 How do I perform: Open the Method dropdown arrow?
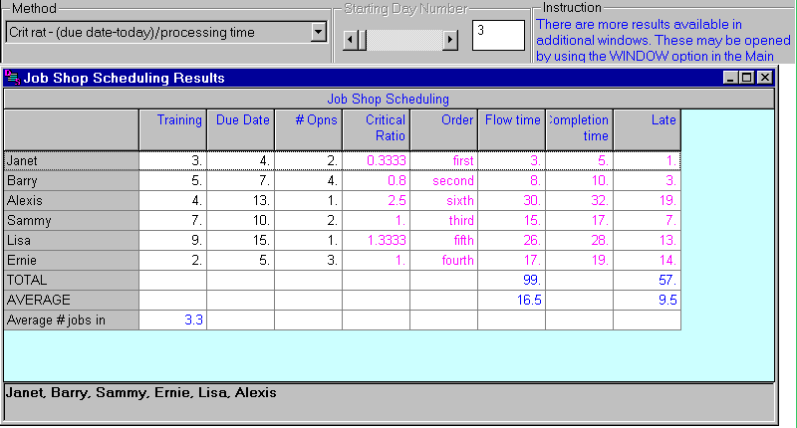(318, 33)
